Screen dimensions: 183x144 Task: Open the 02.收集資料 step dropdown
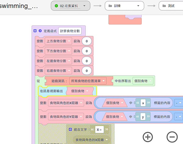point(71,6)
